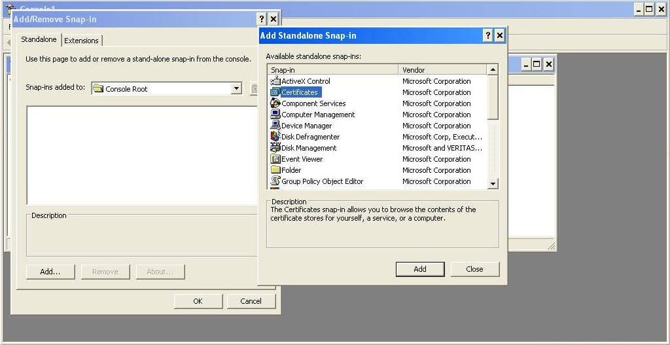This screenshot has width=670, height=345.
Task: Select the Computer Management icon
Action: (x=275, y=115)
